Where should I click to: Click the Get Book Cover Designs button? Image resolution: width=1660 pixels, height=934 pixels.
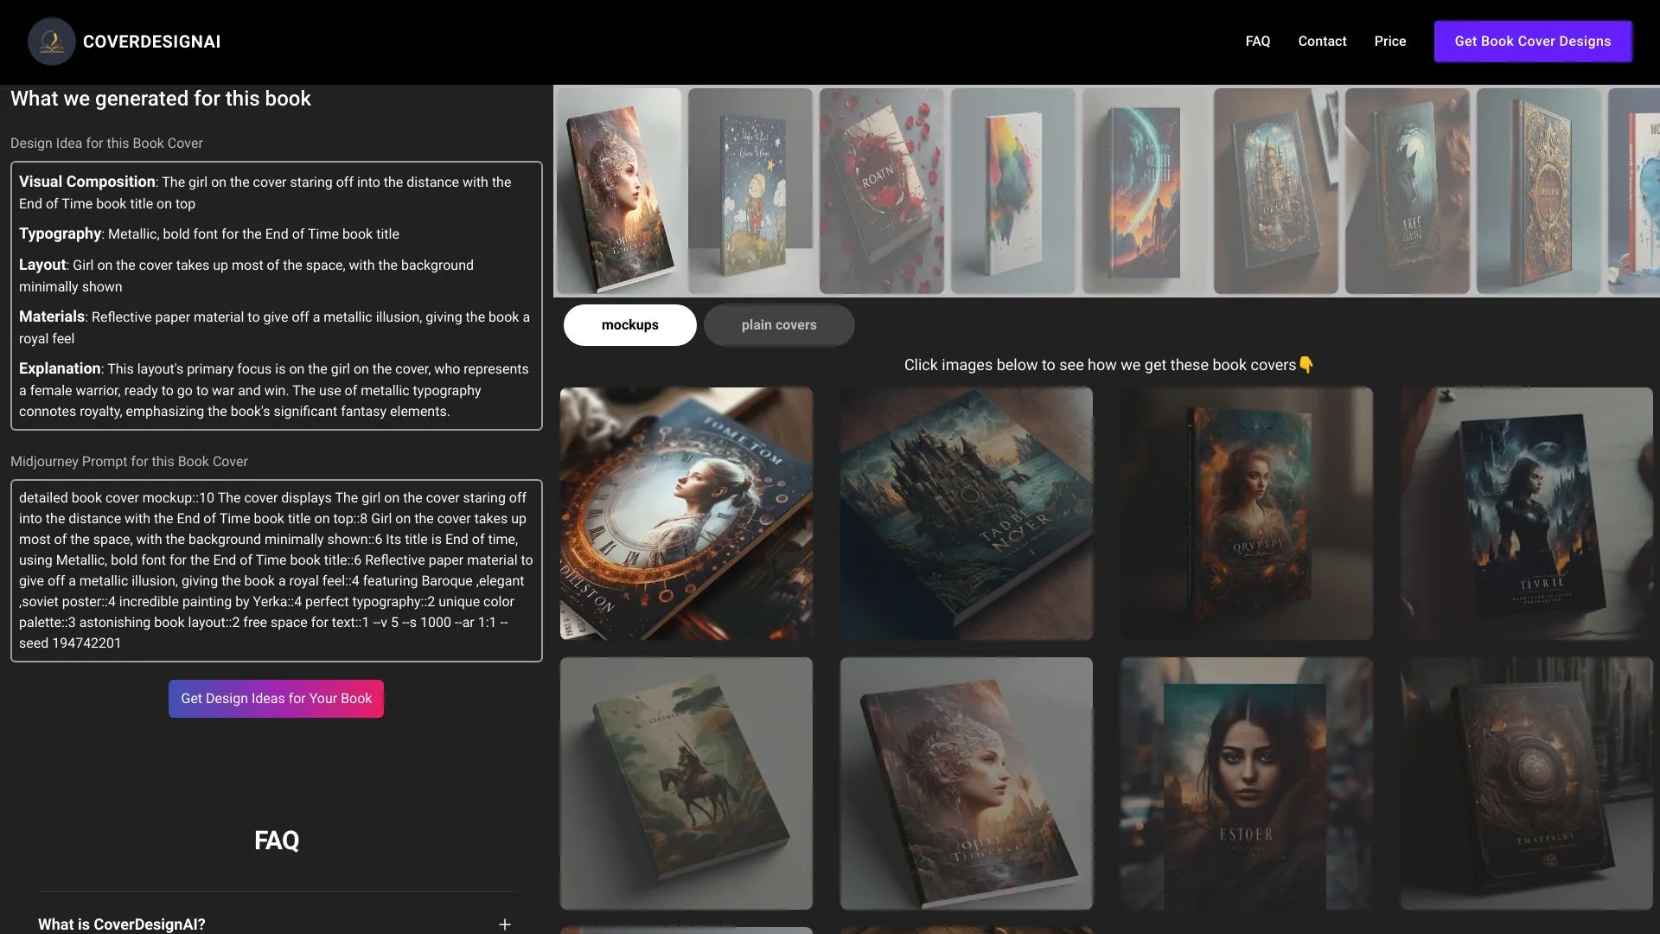(x=1532, y=41)
